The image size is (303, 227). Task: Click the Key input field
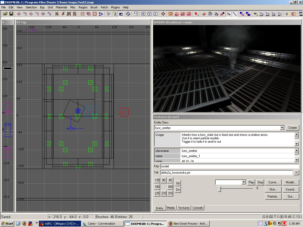tap(230, 166)
